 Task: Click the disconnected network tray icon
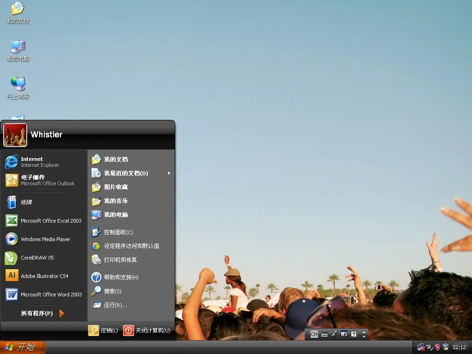point(421,347)
